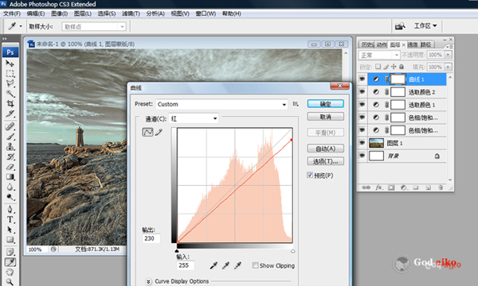Click the add layer style fx icon
This screenshot has width=478, height=286.
point(378,187)
